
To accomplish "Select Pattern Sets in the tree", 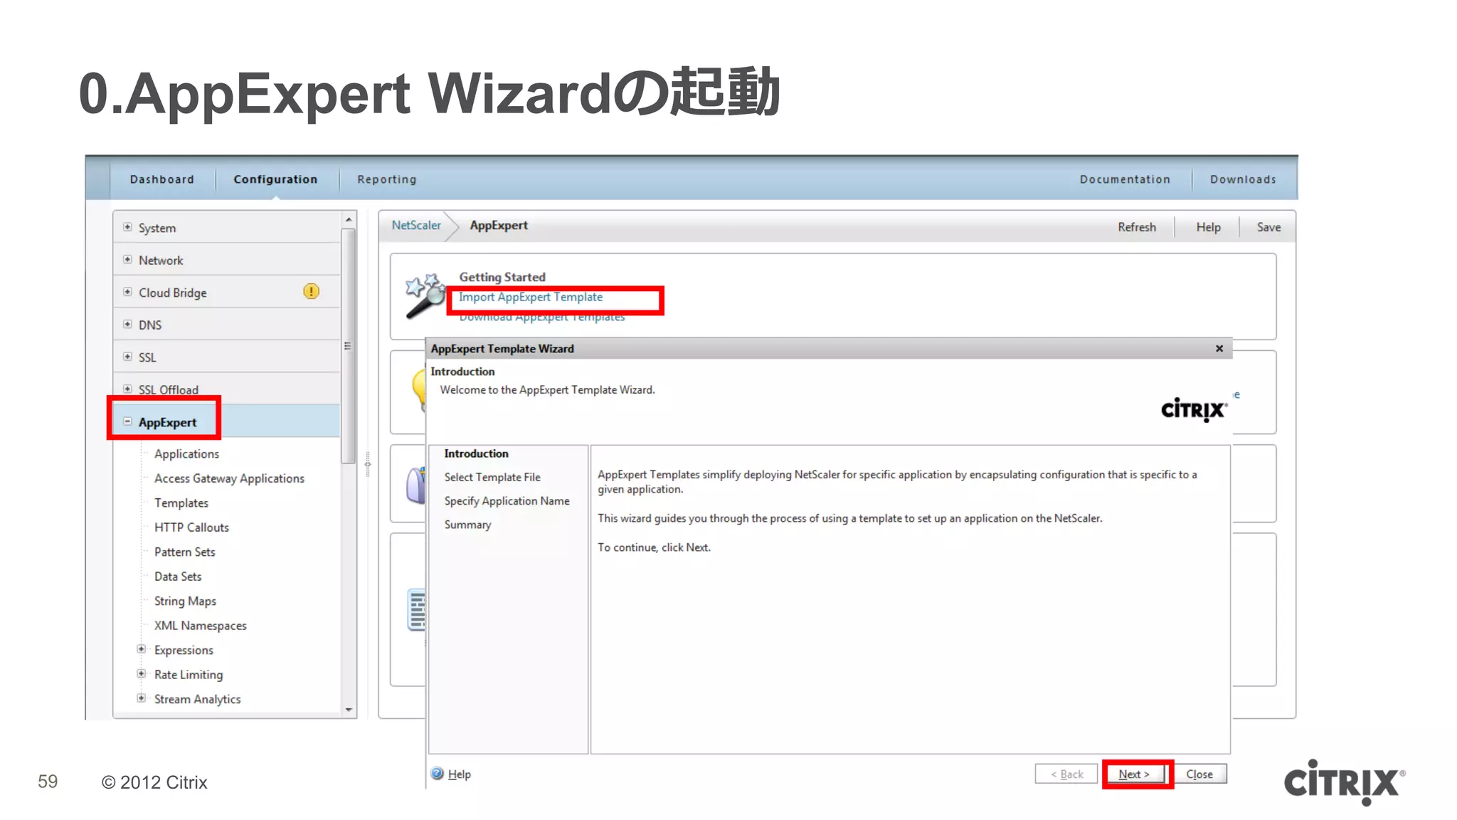I will coord(184,552).
